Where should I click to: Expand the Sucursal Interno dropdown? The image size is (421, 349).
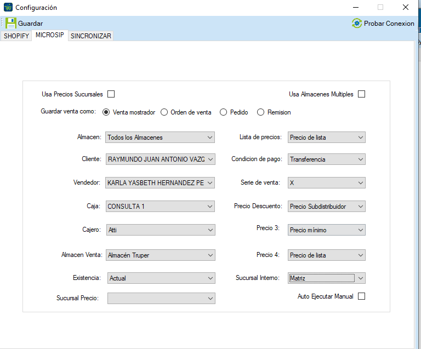(327, 278)
